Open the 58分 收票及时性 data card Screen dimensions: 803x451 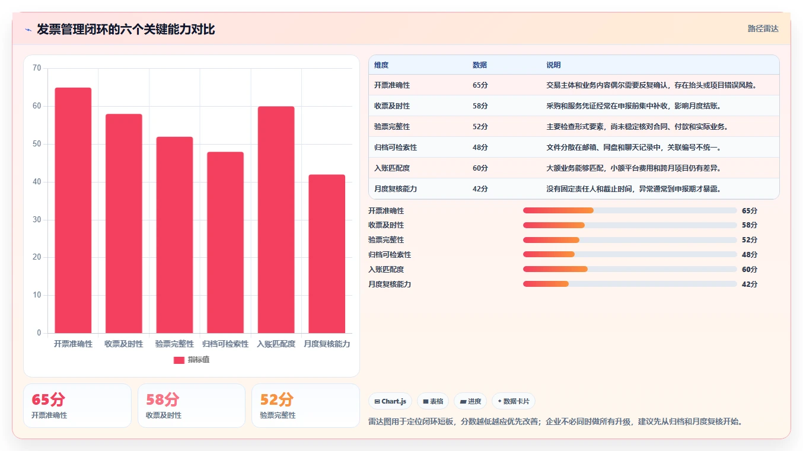[x=192, y=406]
